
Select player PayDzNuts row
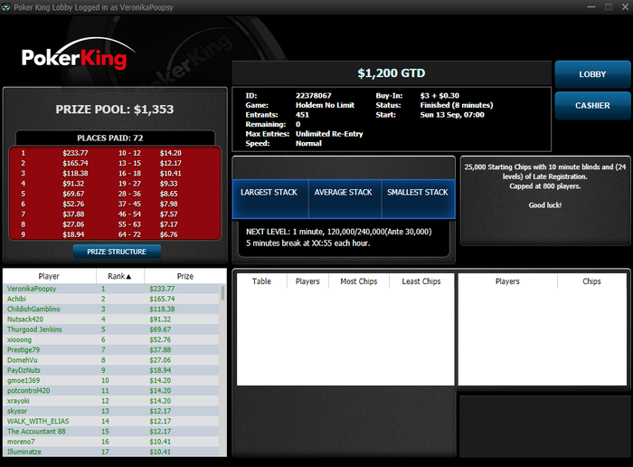pos(111,370)
